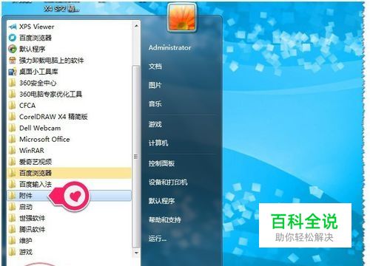Image resolution: width=370 pixels, height=266 pixels.
Task: Expand the Microsoft Office folder label
Action: (44, 140)
